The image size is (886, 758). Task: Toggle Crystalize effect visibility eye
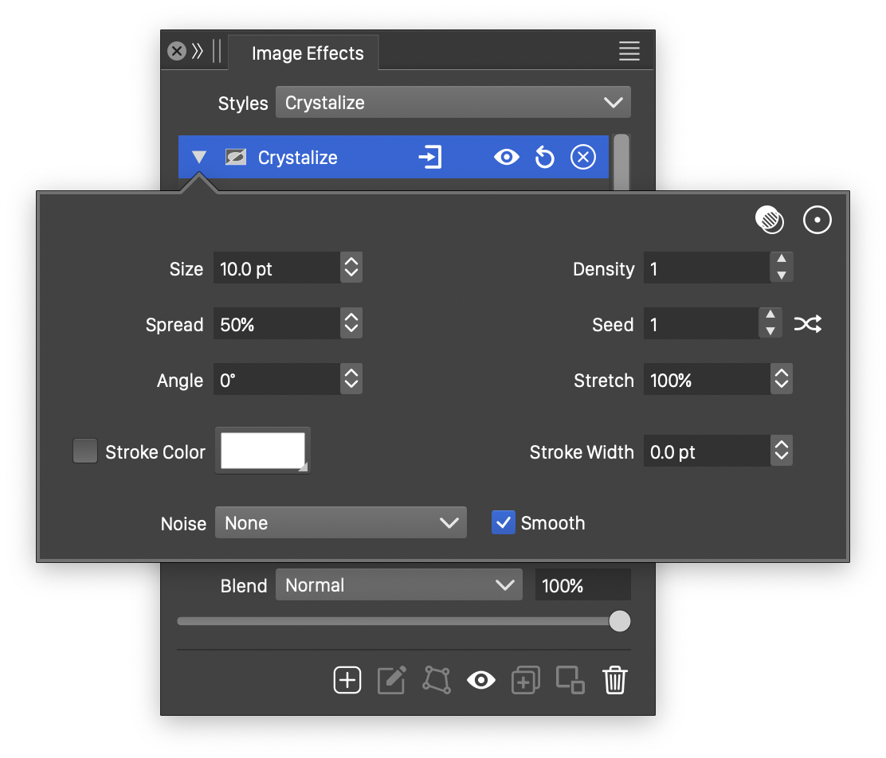pos(506,158)
